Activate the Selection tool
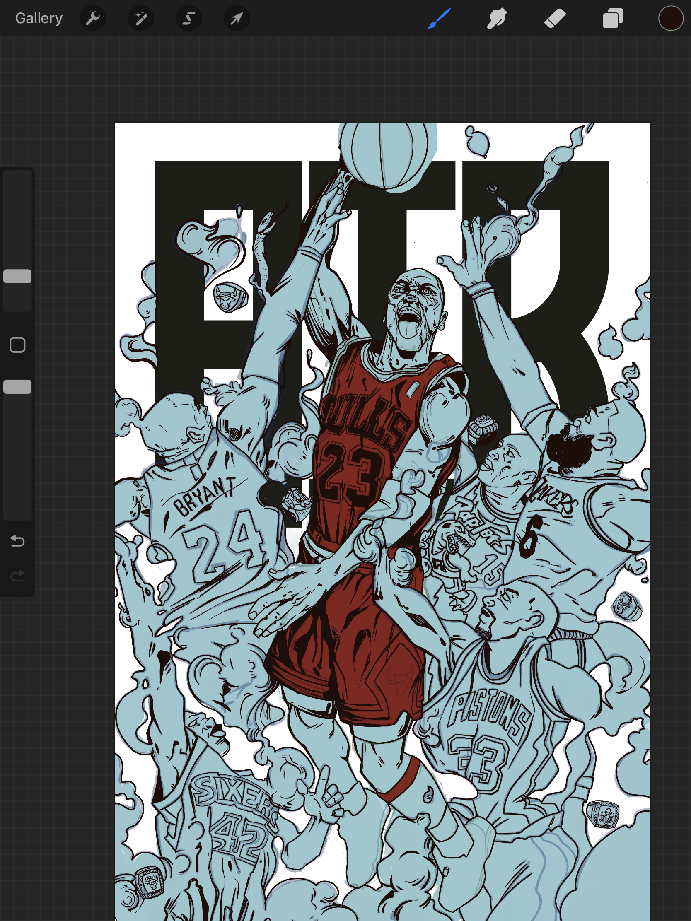The height and width of the screenshot is (921, 691). click(x=188, y=18)
